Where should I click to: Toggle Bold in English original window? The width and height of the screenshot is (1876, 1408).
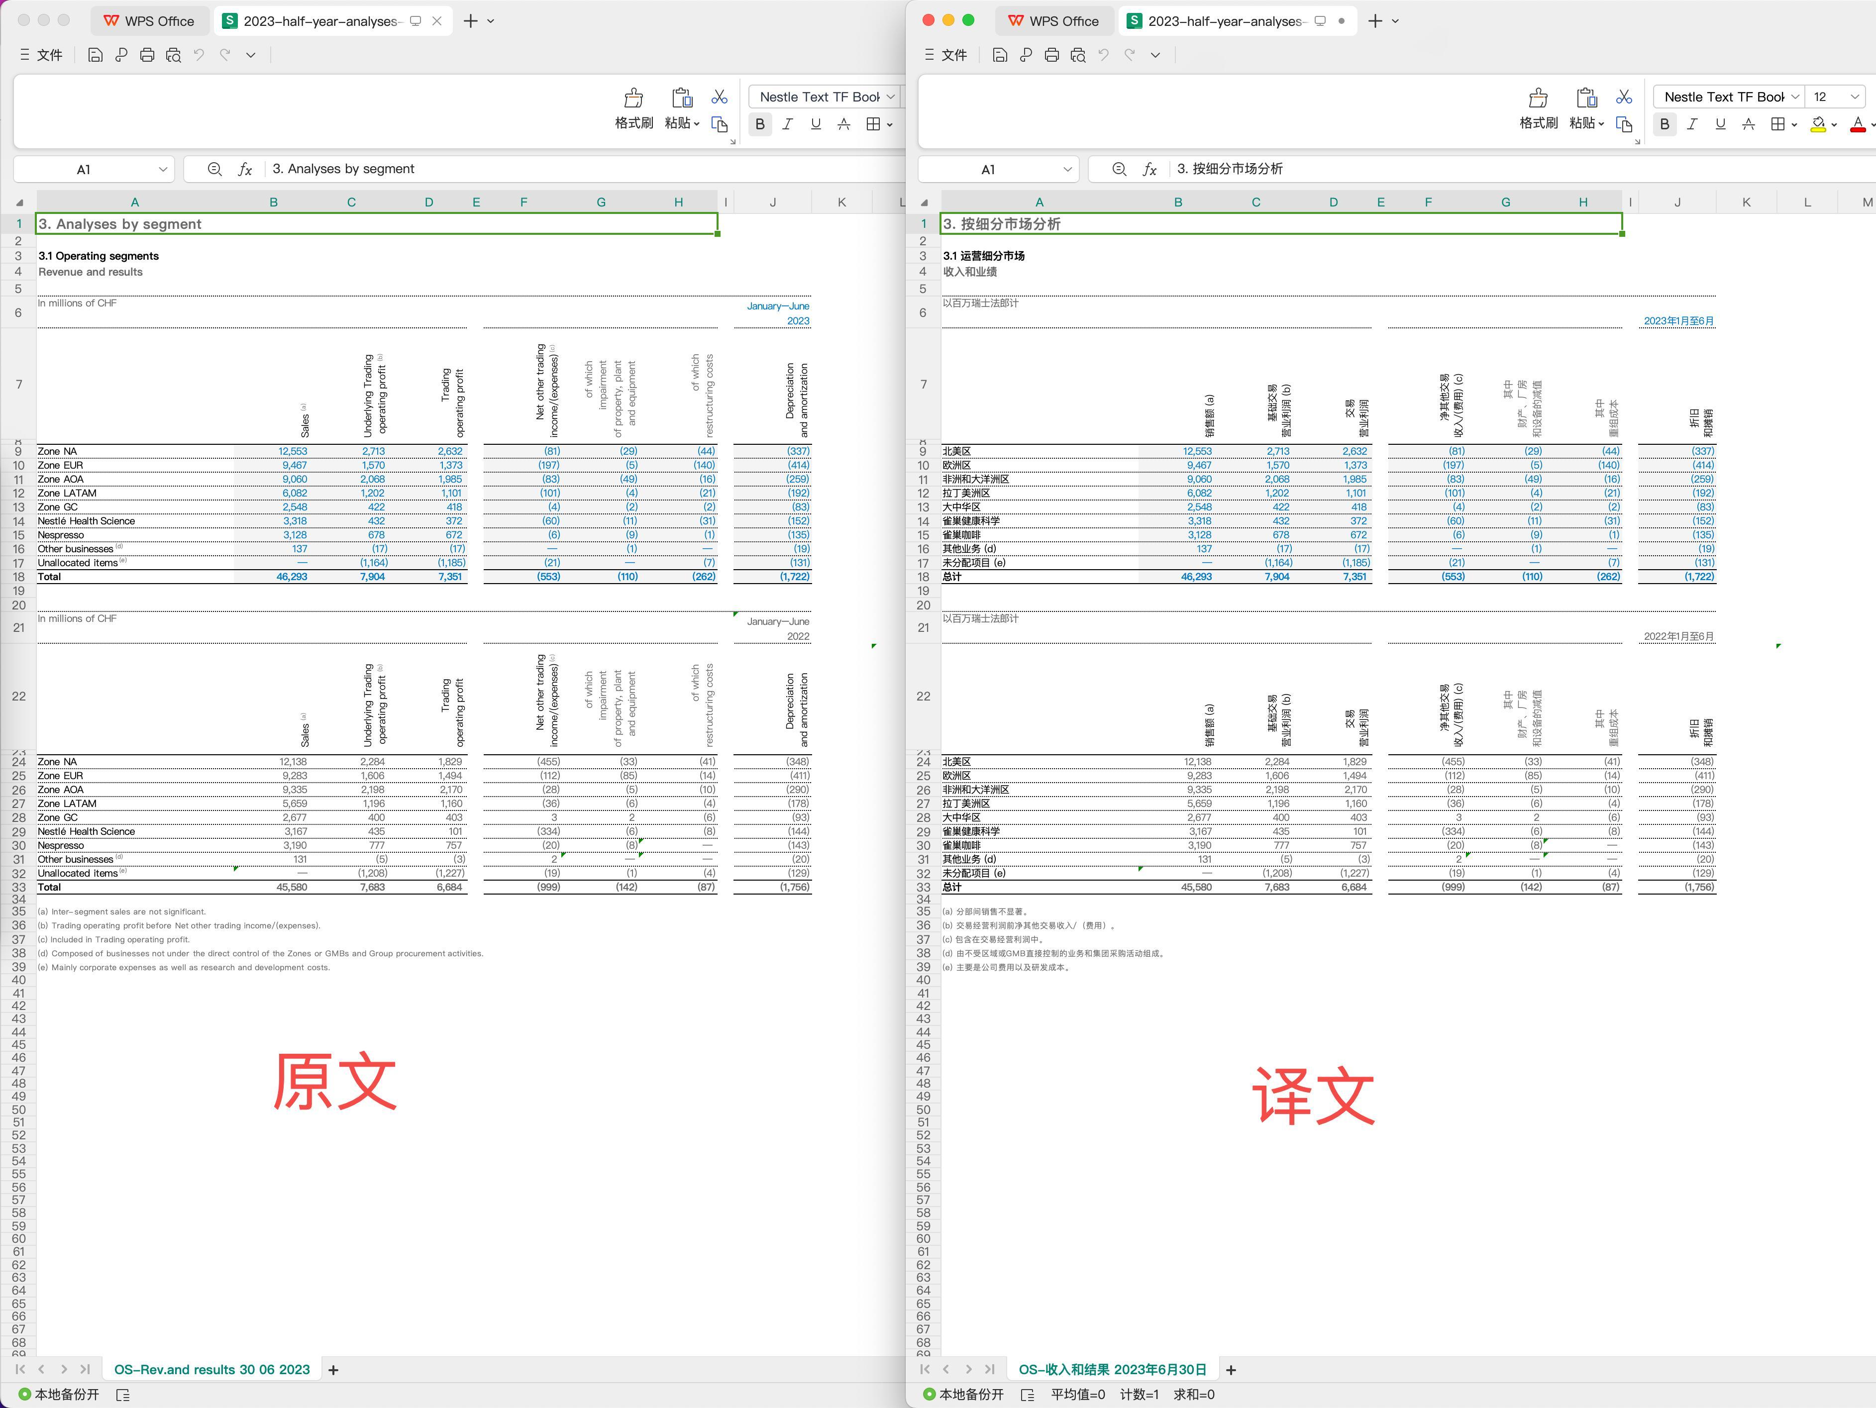tap(760, 125)
